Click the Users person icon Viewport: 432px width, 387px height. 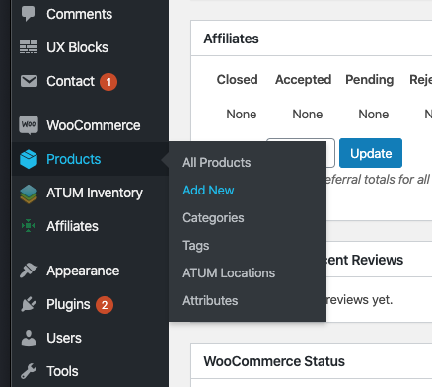[29, 338]
